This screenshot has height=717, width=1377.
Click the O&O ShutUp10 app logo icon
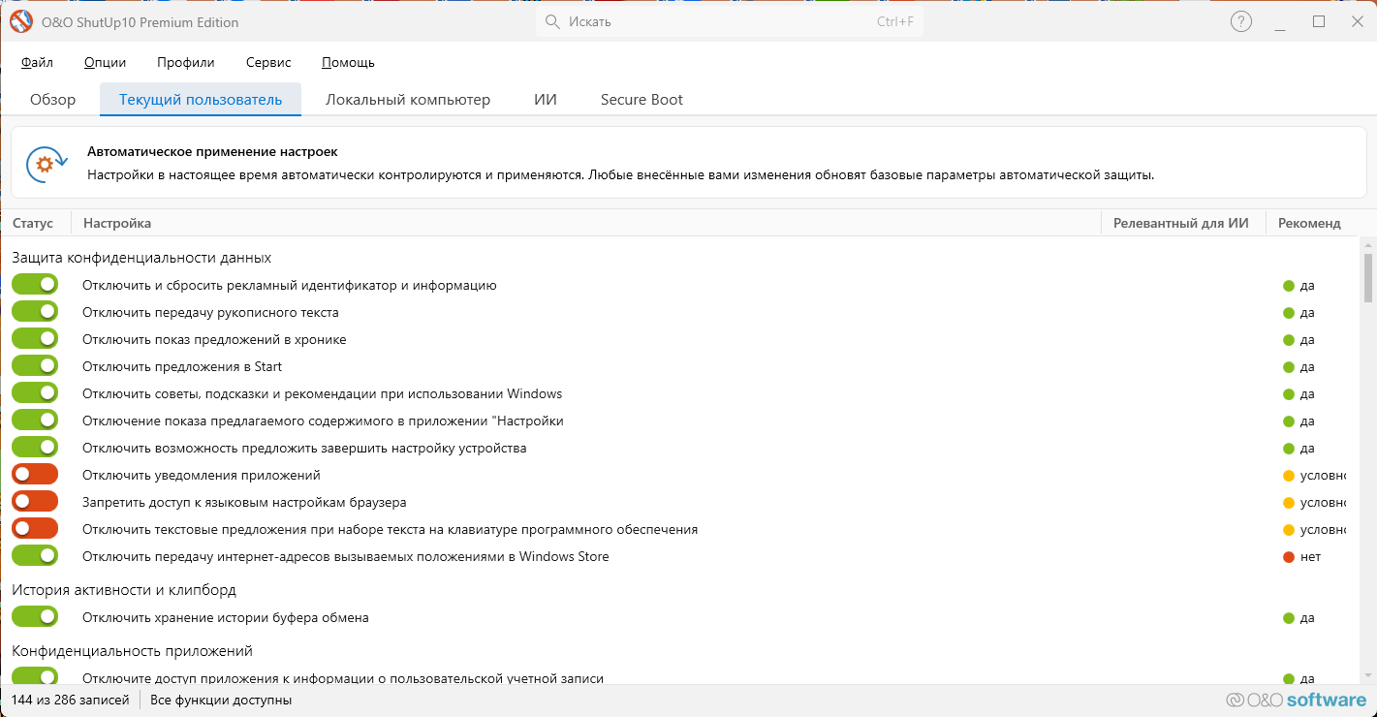pos(21,21)
